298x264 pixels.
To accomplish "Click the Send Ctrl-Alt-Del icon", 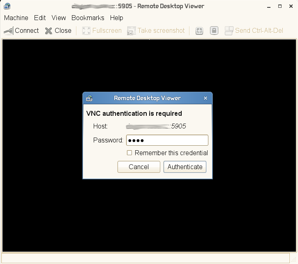I will [x=229, y=31].
